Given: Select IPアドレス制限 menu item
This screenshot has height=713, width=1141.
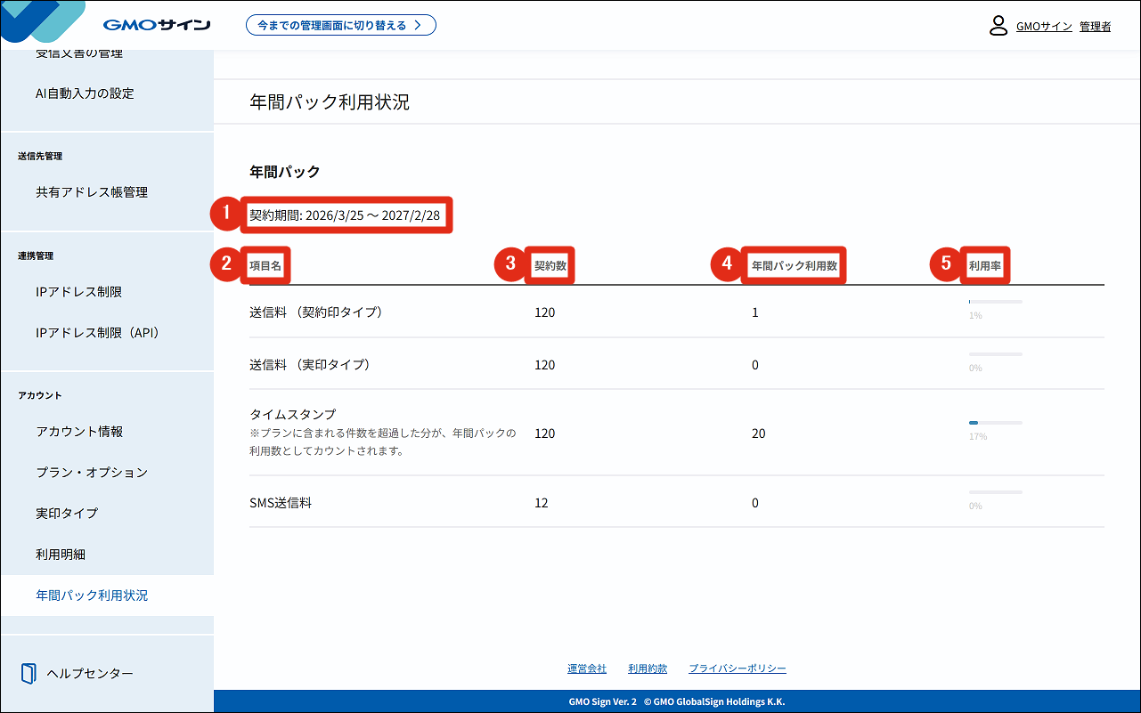Looking at the screenshot, I should click(78, 292).
